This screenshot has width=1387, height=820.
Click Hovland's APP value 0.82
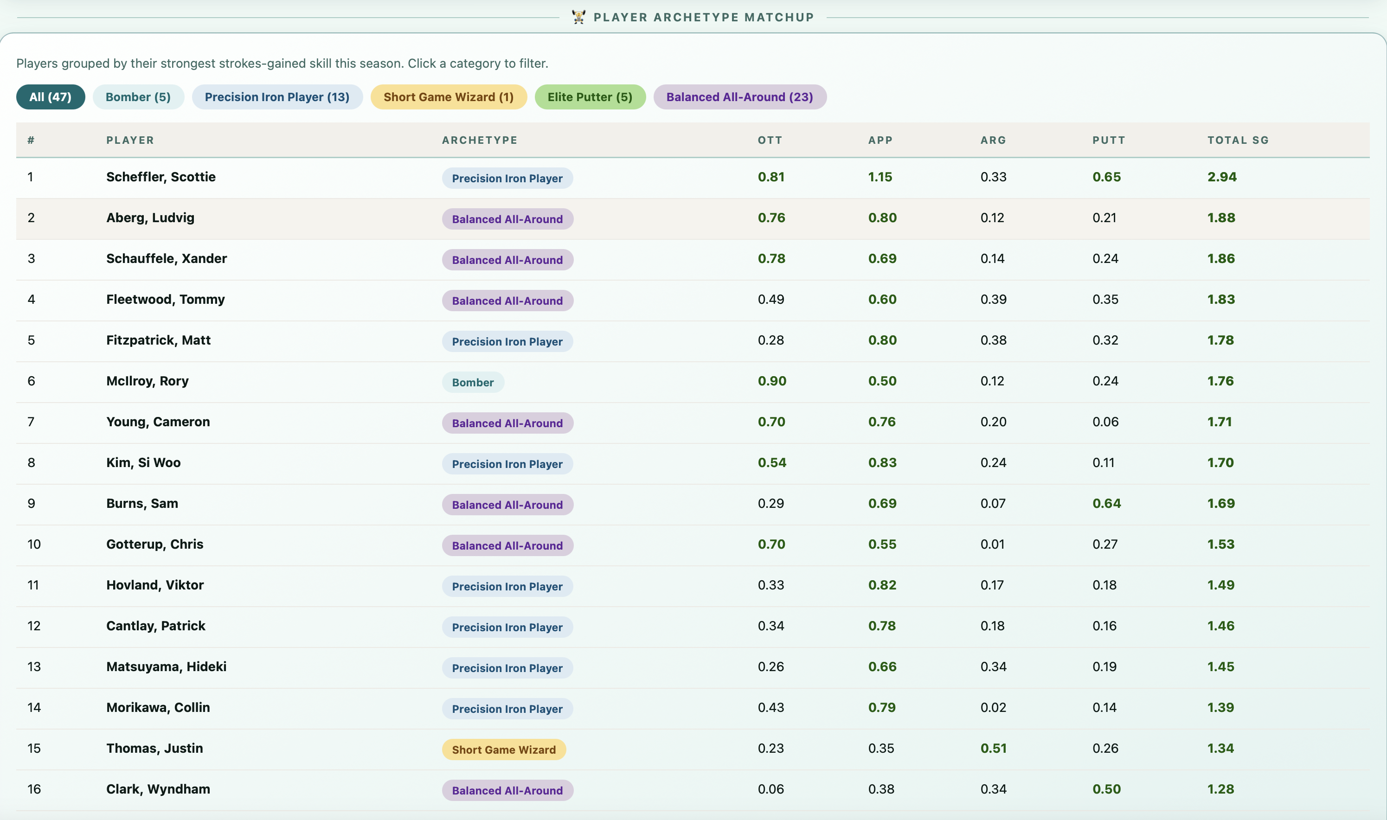click(882, 585)
